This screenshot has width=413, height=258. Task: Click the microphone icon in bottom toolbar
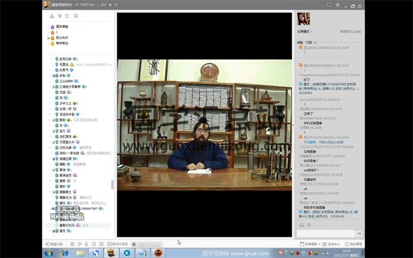86,243
